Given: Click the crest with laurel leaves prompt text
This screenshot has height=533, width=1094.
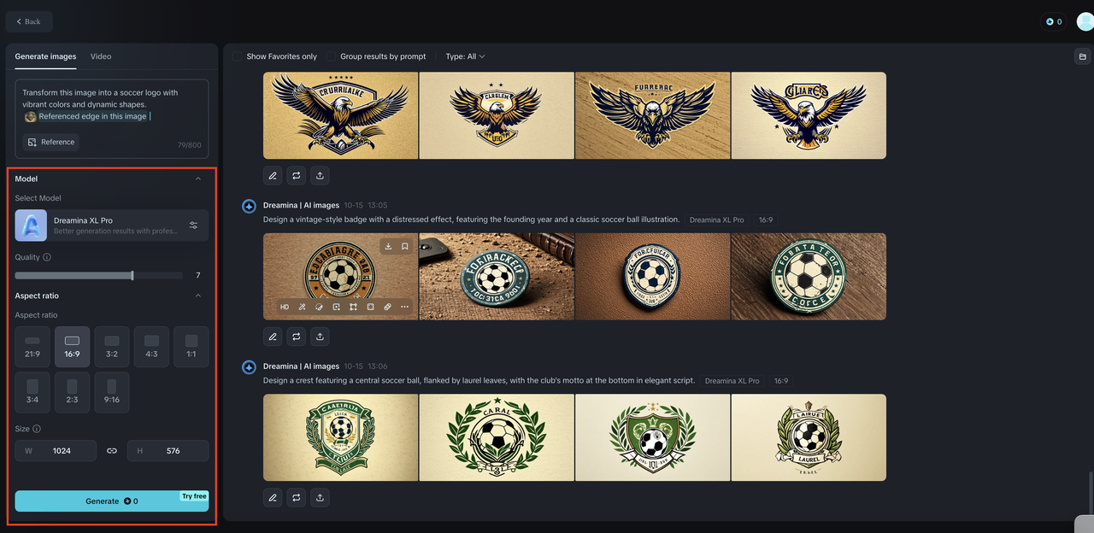Looking at the screenshot, I should (x=479, y=380).
